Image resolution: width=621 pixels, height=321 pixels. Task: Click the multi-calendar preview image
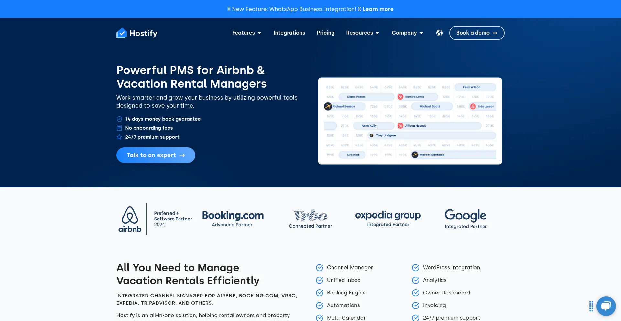click(410, 121)
